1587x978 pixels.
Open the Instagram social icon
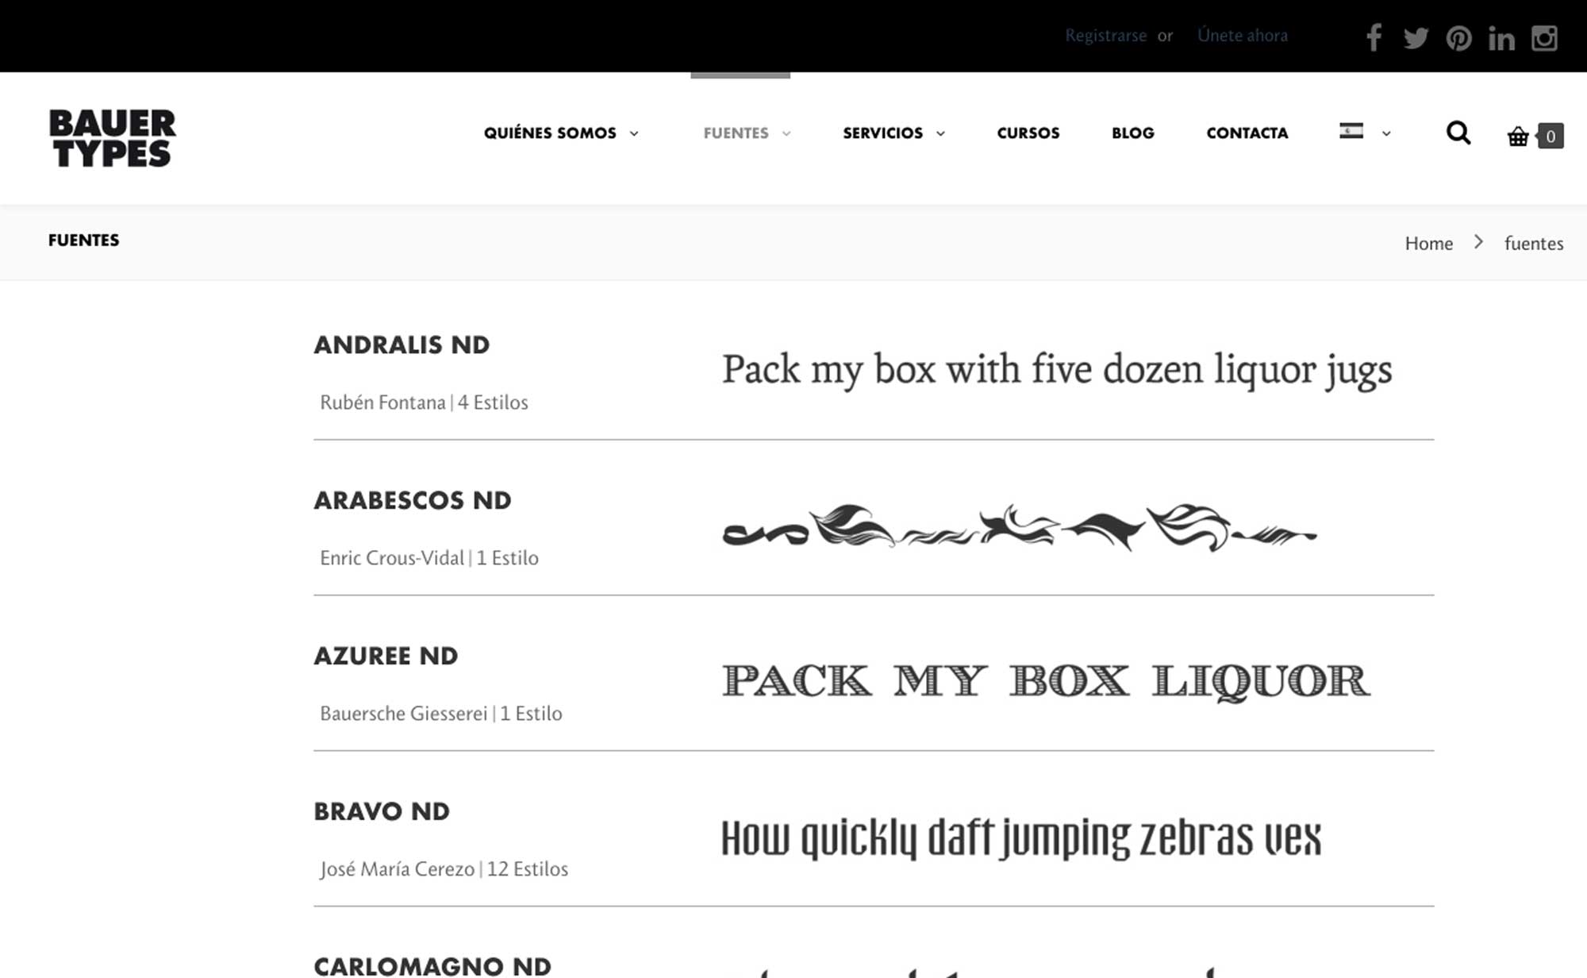click(x=1544, y=38)
